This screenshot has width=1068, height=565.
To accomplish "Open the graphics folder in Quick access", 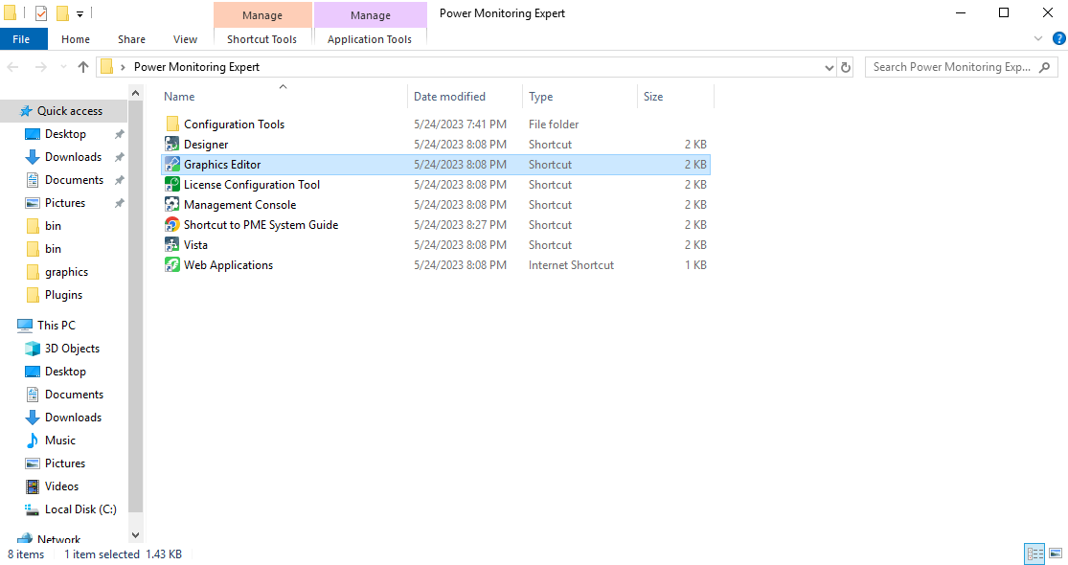I will click(66, 272).
